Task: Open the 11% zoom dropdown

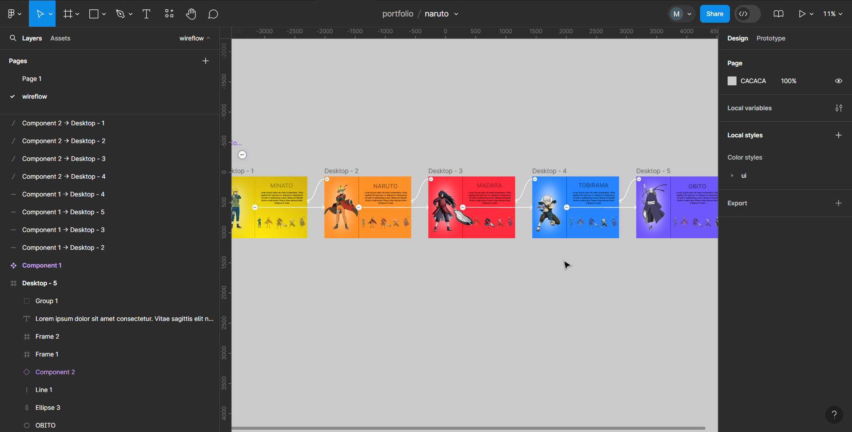Action: [x=832, y=14]
